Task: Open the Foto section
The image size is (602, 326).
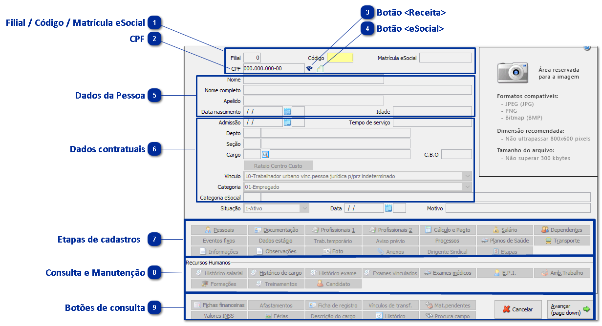Action: [x=333, y=251]
